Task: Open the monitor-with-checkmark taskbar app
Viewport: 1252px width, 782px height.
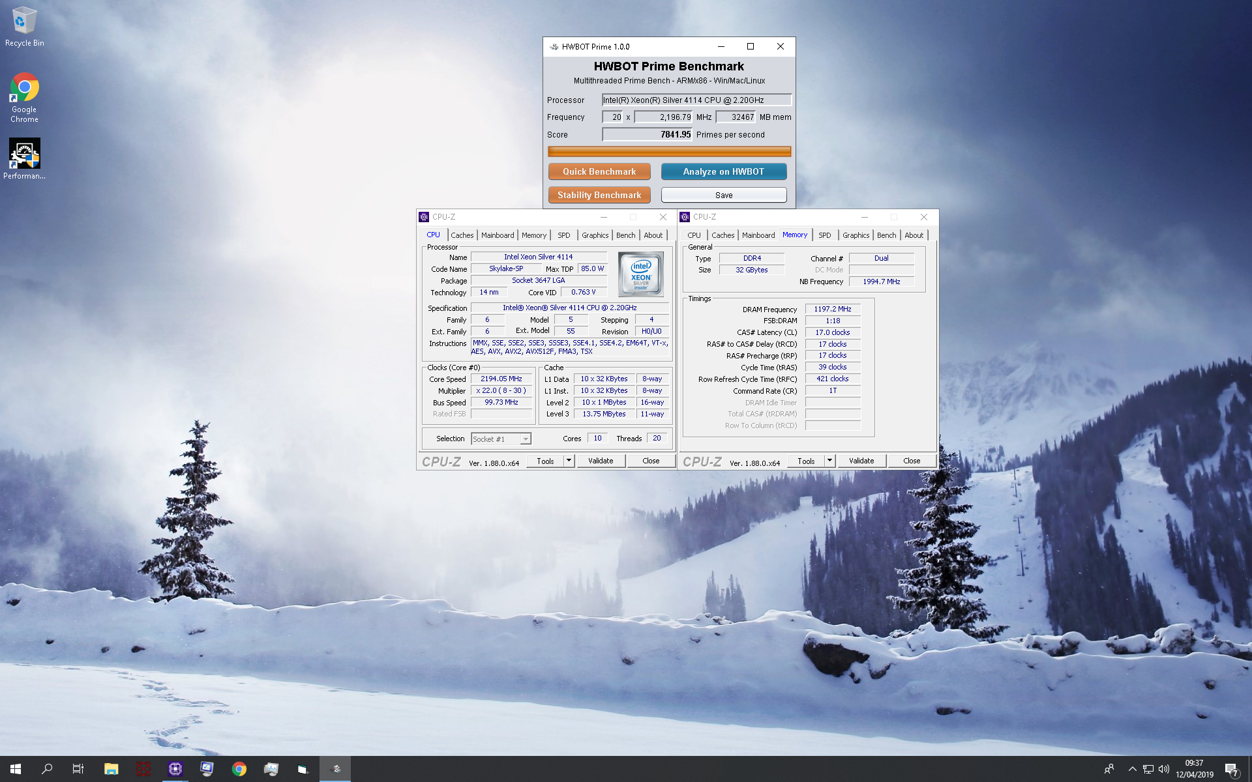Action: coord(207,769)
